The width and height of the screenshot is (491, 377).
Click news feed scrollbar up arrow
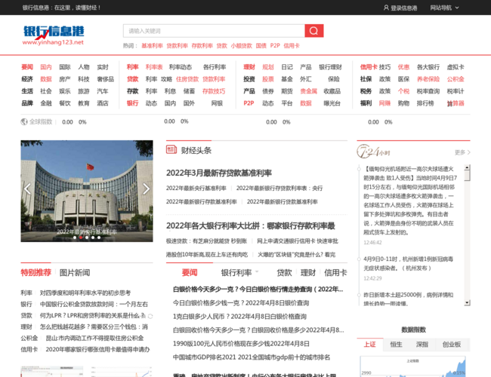[467, 167]
